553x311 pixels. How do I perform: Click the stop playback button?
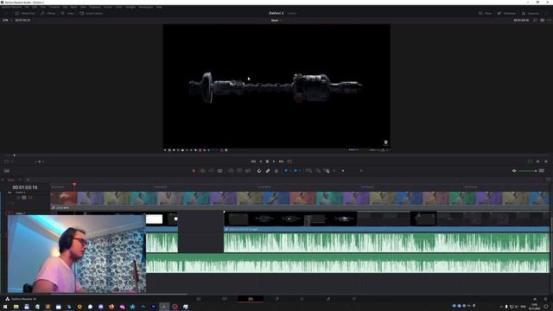click(x=267, y=162)
